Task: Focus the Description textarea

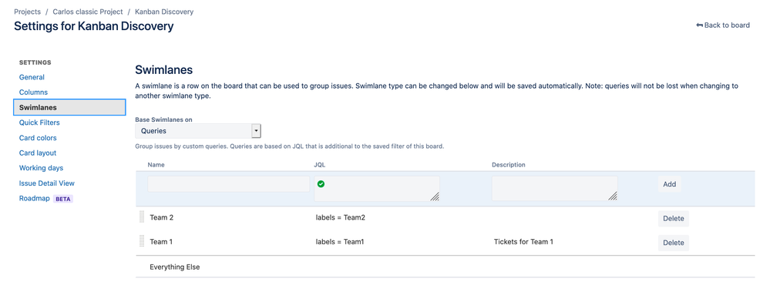Action: (555, 188)
